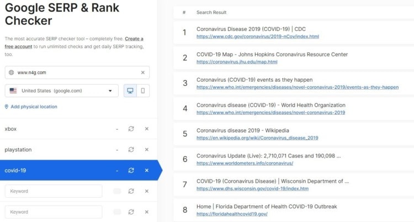Click the Search Result column header
Screen dimensions: 414x222
point(211,12)
